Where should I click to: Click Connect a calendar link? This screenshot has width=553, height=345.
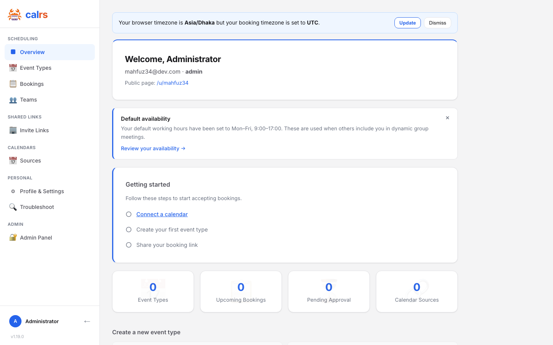tap(162, 214)
